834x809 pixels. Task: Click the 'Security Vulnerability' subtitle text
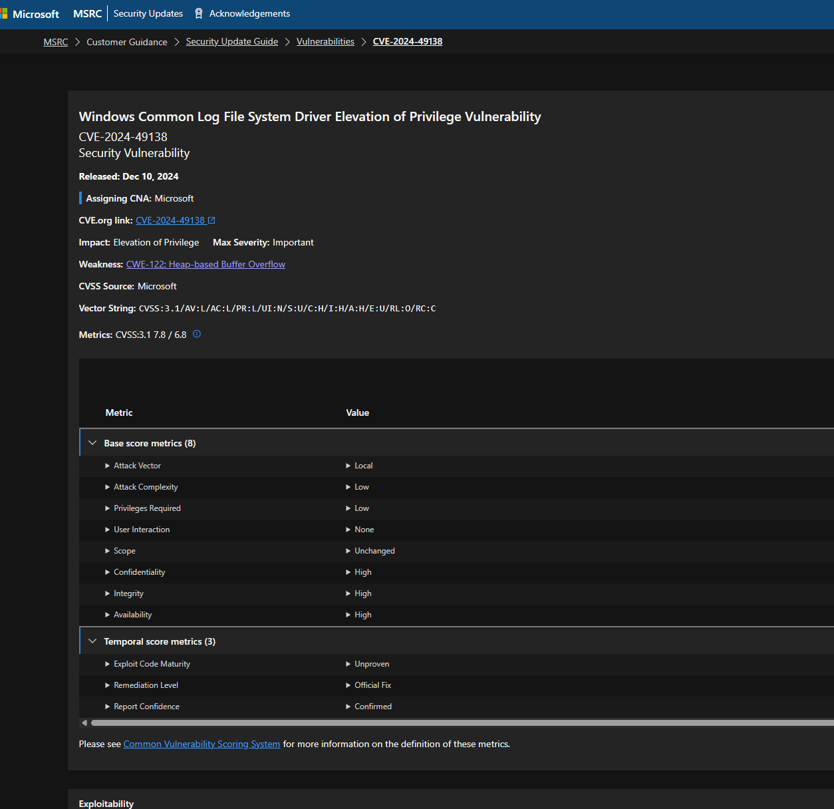coord(134,153)
